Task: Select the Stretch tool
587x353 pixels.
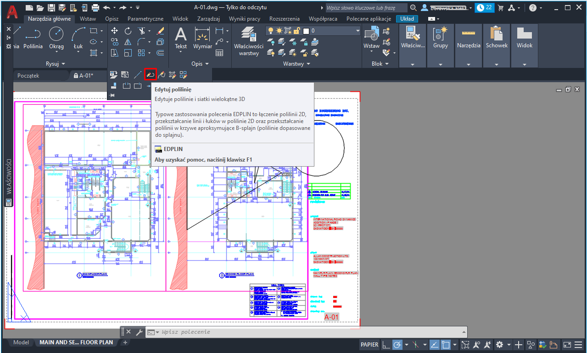Action: pos(114,53)
